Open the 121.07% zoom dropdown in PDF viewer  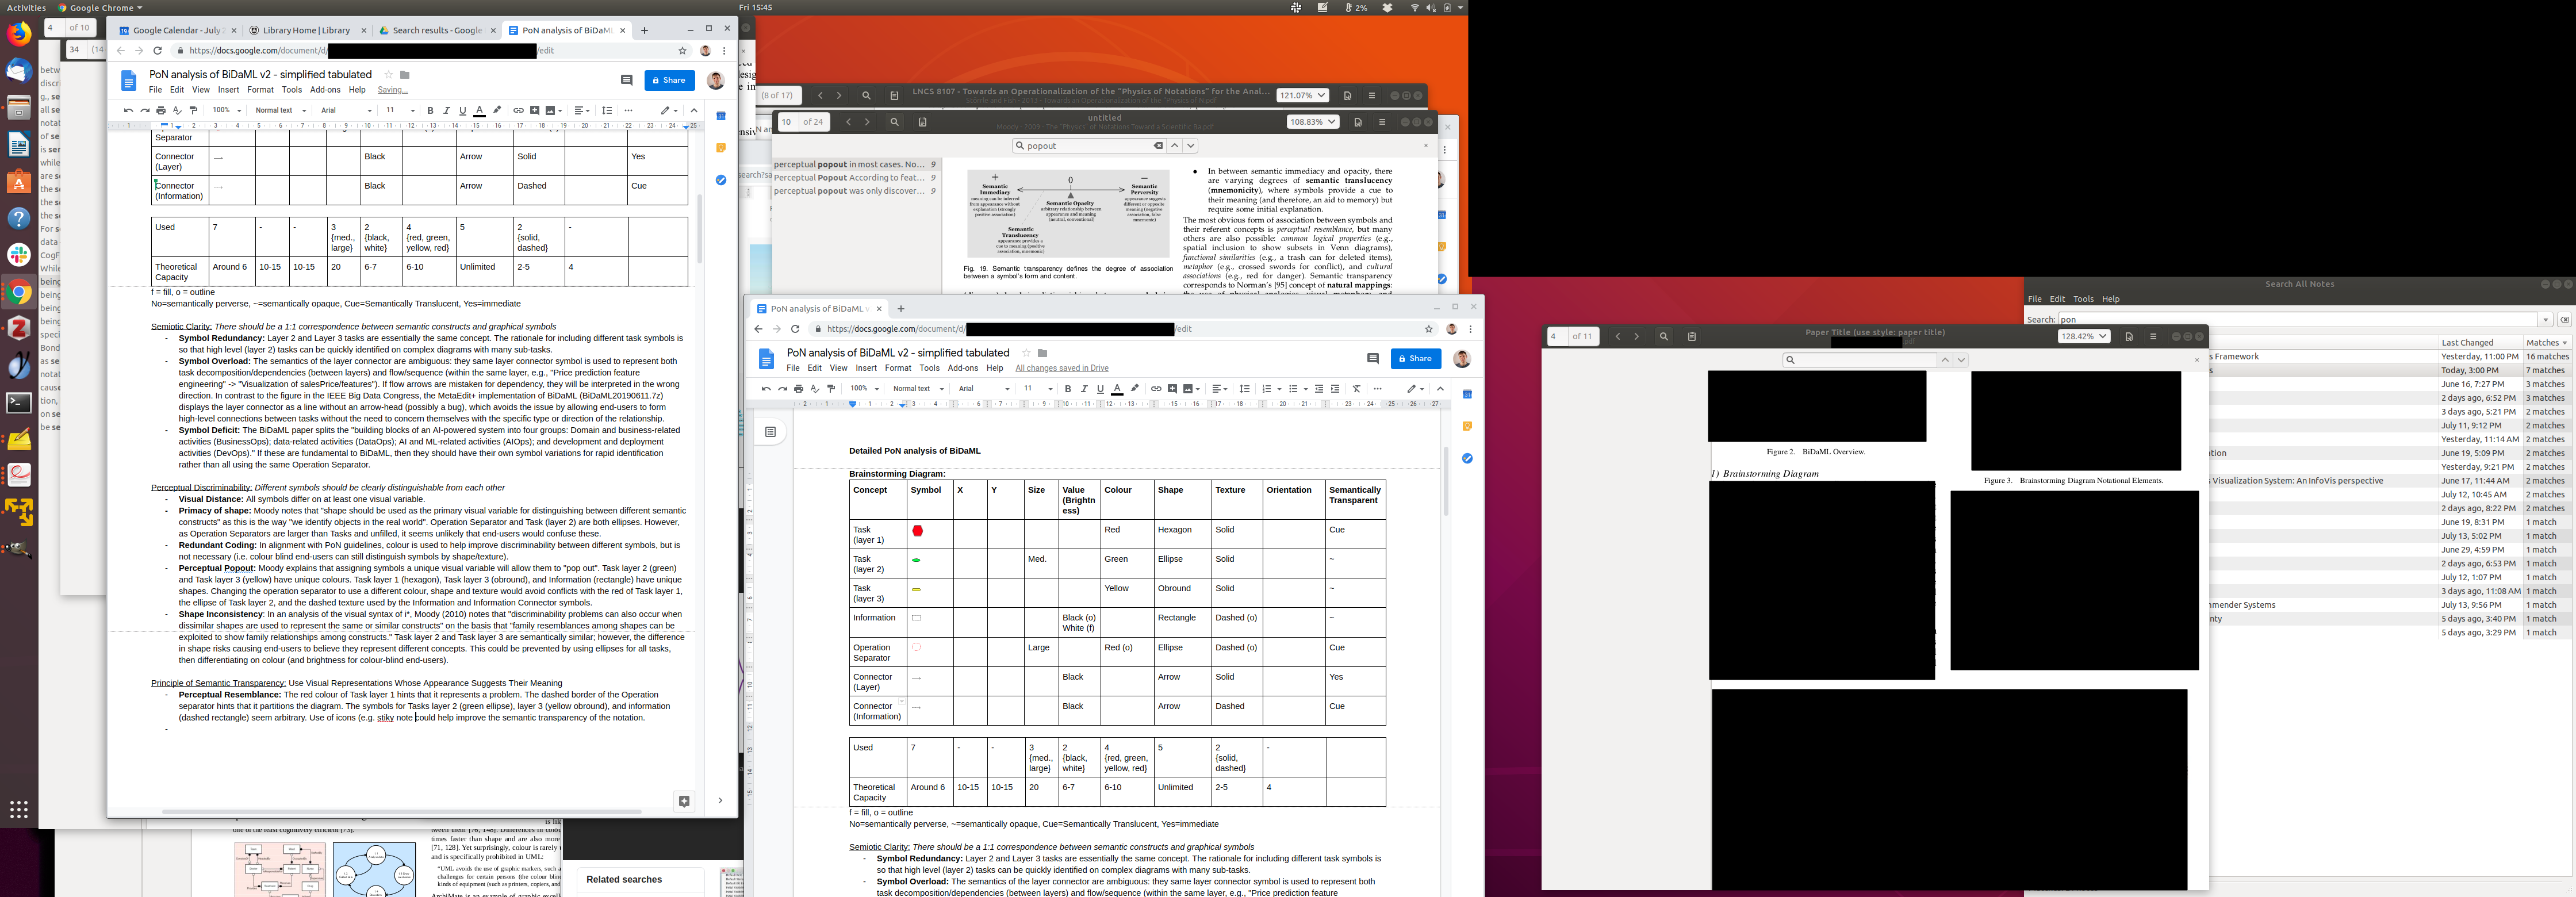[1302, 95]
